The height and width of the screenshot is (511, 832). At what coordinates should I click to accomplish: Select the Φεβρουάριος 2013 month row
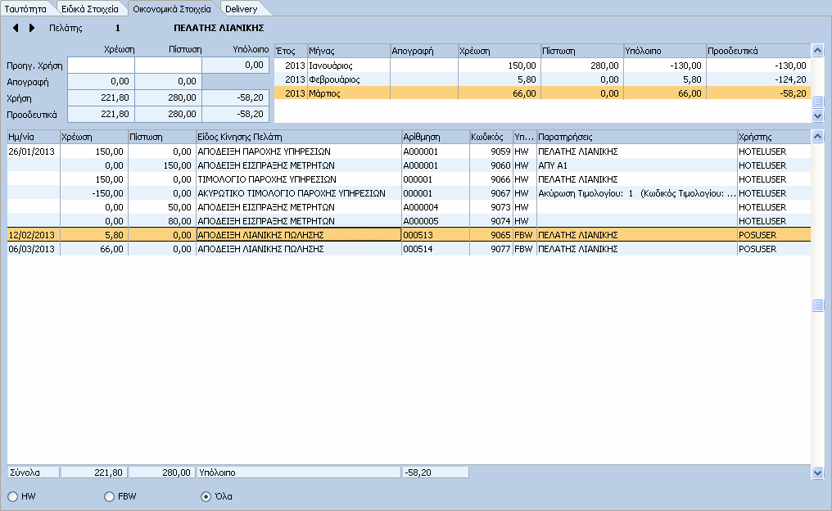point(543,79)
